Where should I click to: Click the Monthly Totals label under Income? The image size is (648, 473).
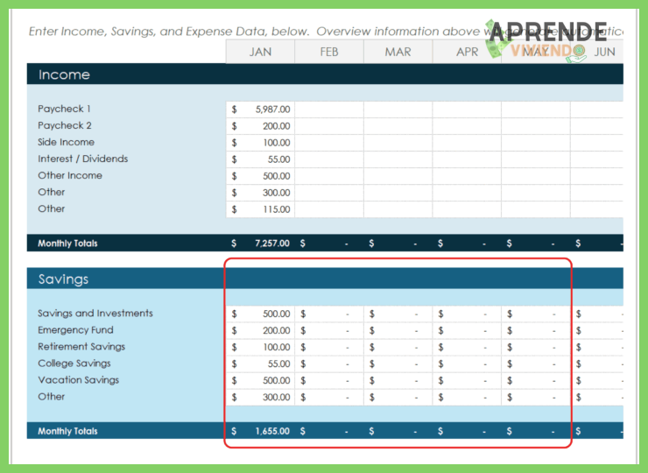click(67, 244)
